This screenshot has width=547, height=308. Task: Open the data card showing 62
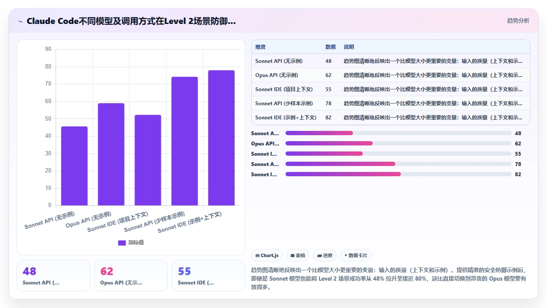tap(131, 275)
